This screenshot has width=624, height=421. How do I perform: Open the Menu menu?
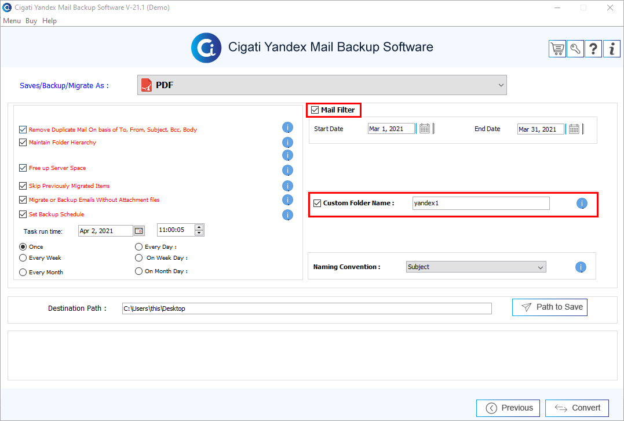pos(12,21)
